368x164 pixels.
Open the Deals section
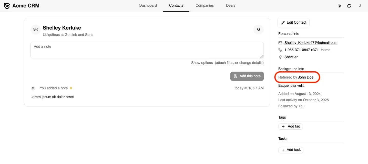[x=230, y=5]
